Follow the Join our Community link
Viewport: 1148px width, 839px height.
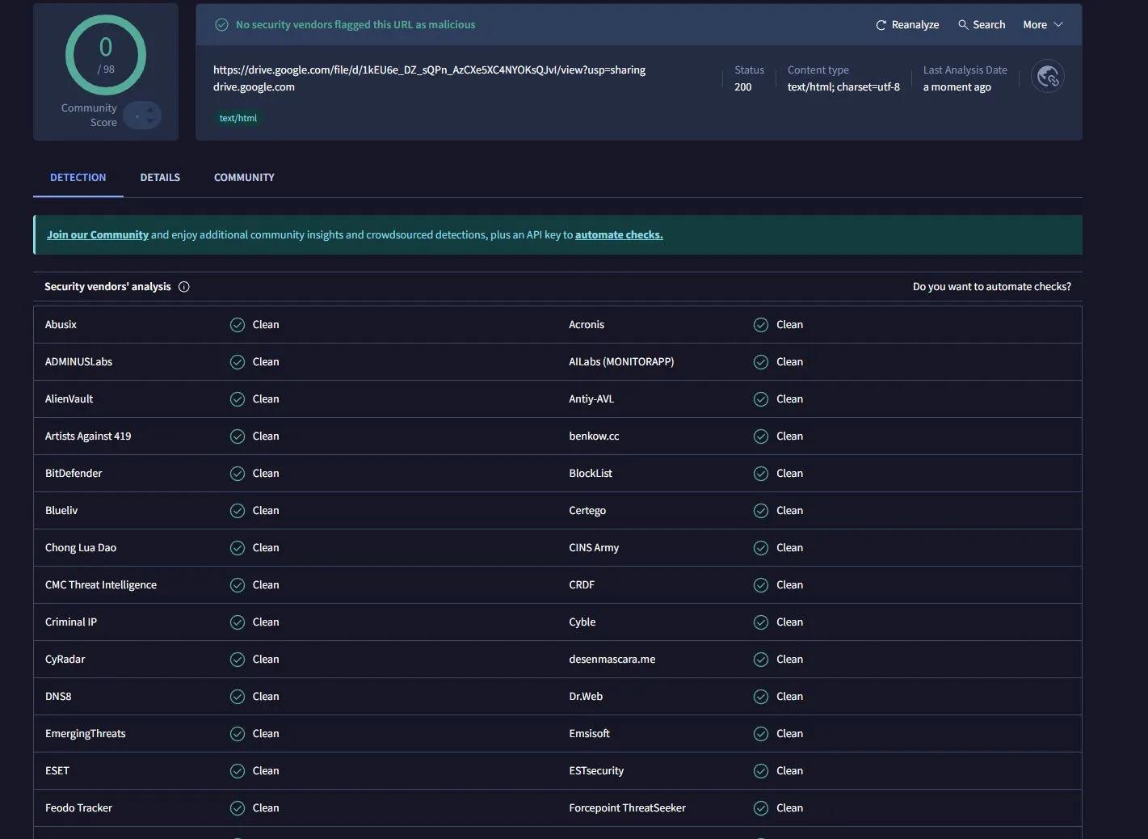98,235
